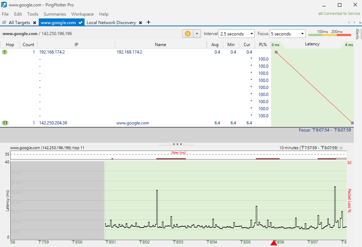Click the Avg value 6.4 in hop 11 row
The height and width of the screenshot is (247, 362).
[217, 123]
